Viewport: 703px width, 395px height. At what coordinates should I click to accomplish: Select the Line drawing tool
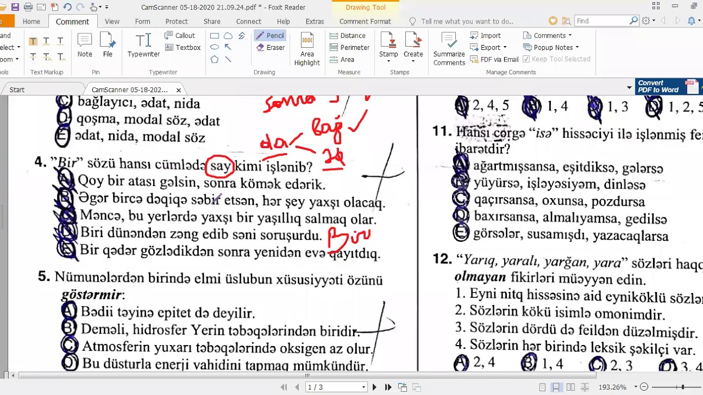pyautogui.click(x=228, y=59)
